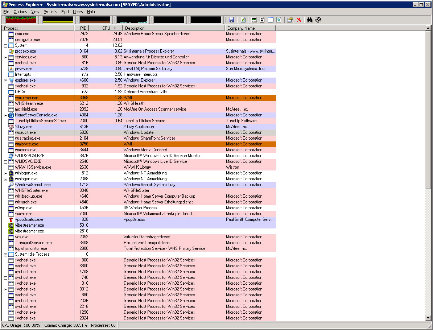The width and height of the screenshot is (433, 330).
Task: Click the crosshair Find Window's Process icon
Action: click(318, 20)
